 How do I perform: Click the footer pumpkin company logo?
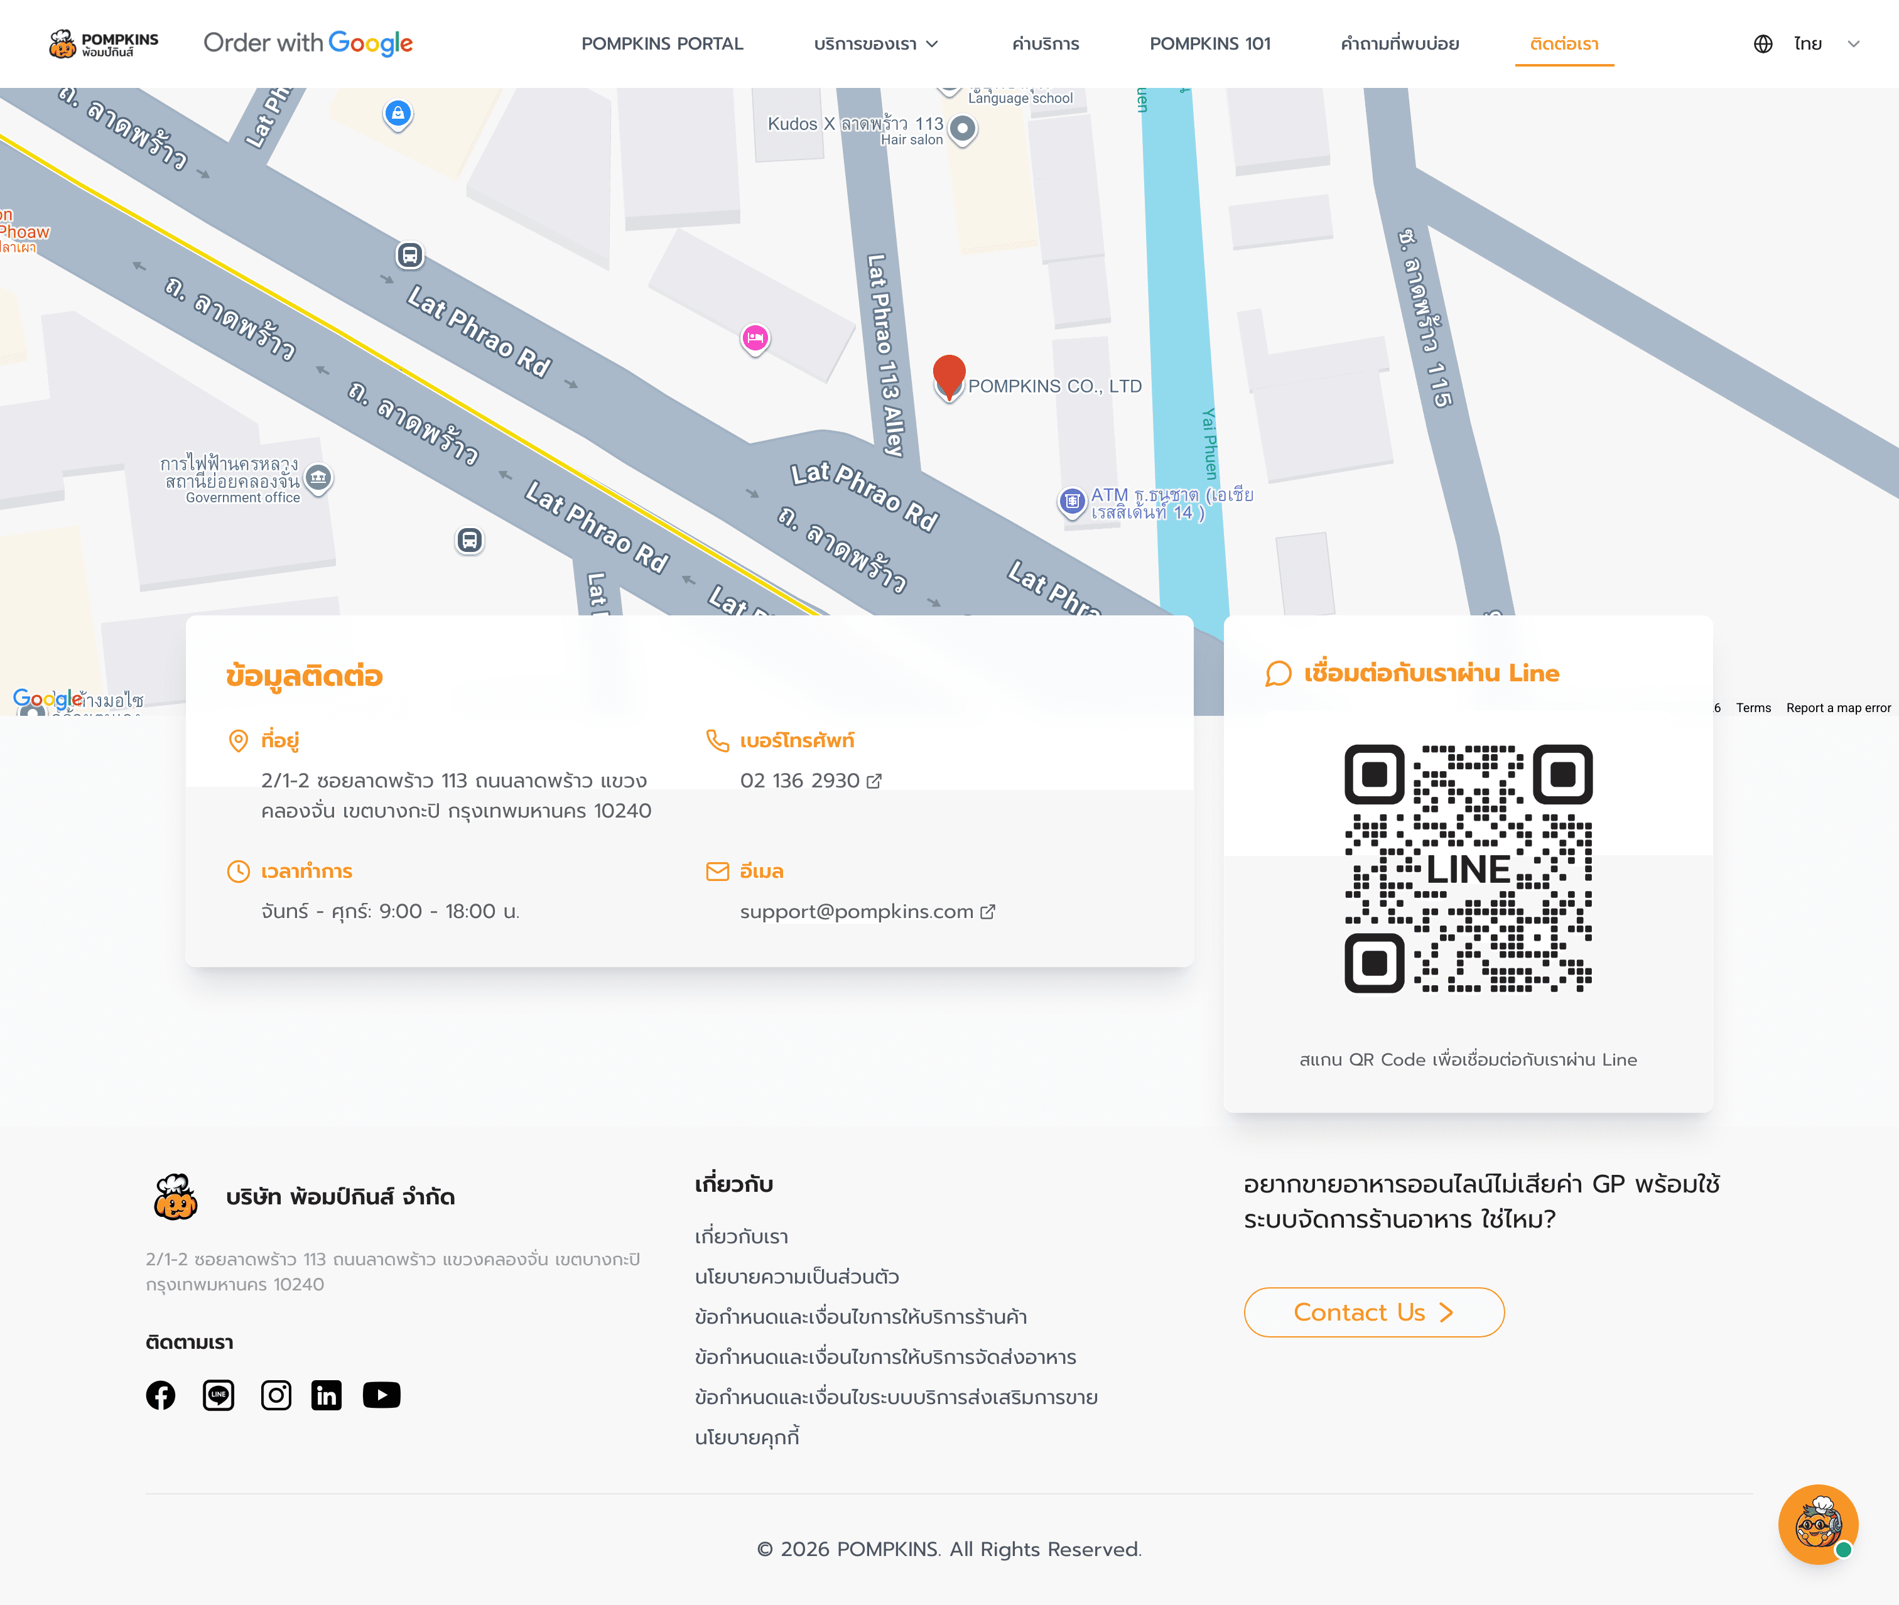click(176, 1197)
